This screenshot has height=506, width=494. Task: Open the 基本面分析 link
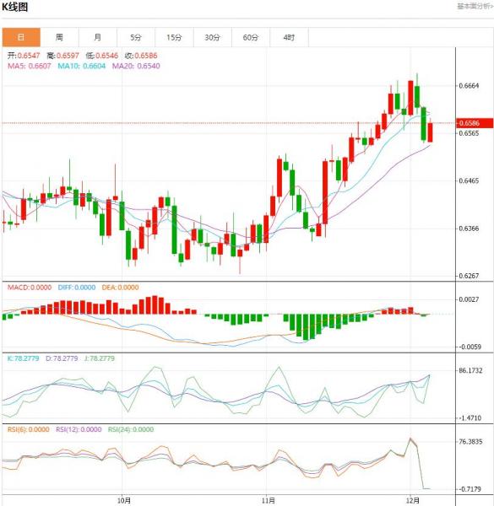pyautogui.click(x=475, y=6)
